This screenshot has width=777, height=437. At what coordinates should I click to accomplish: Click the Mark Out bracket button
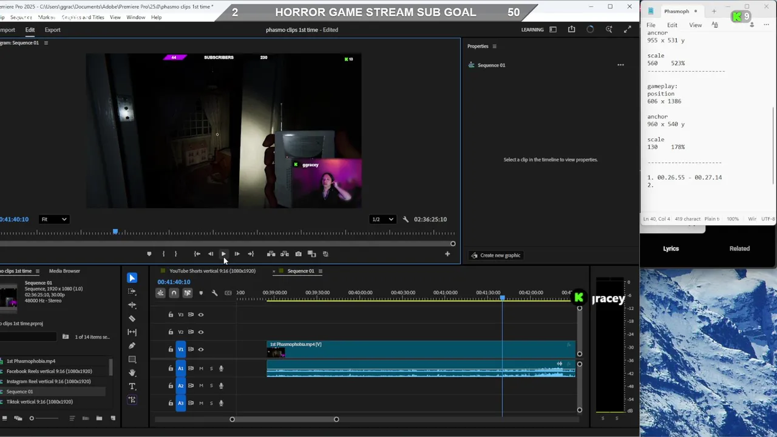point(176,254)
